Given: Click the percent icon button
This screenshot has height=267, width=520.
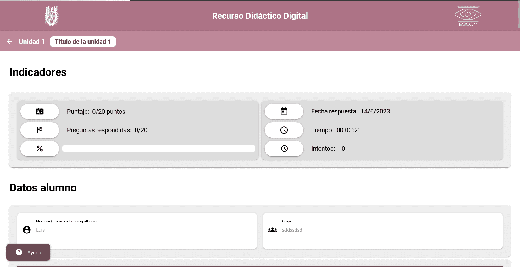Looking at the screenshot, I should [x=40, y=149].
